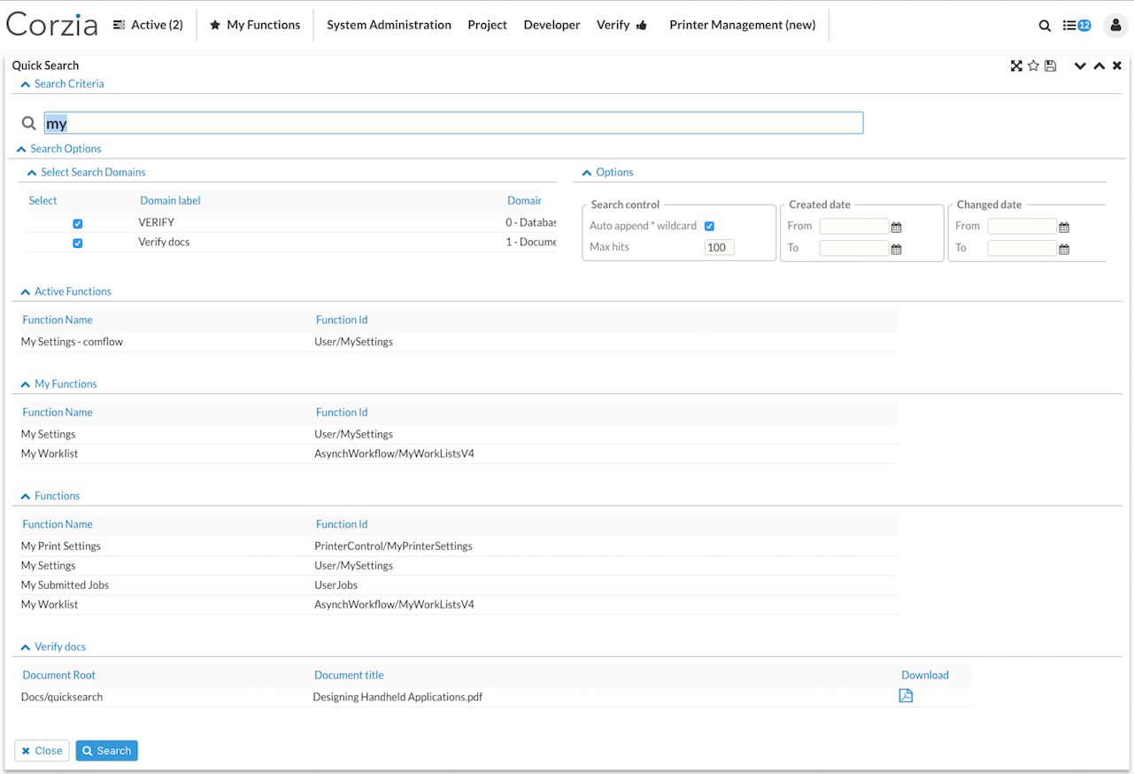Download Designing Handheld Applications PDF icon
Screen dimensions: 1134x774
point(906,696)
